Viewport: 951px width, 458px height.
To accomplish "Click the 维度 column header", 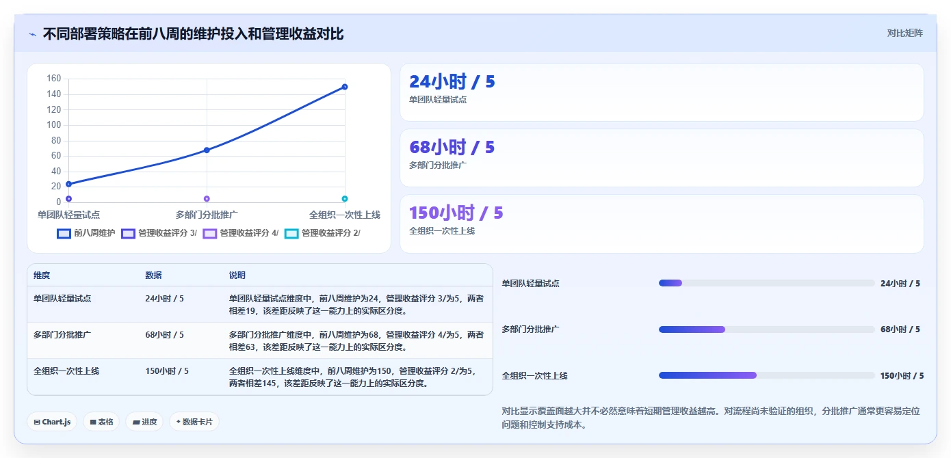I will (x=42, y=275).
